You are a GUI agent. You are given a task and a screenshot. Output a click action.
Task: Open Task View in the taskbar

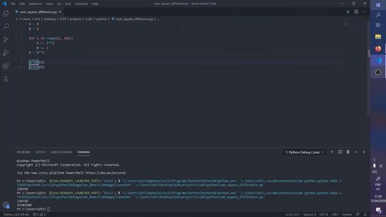[378, 25]
